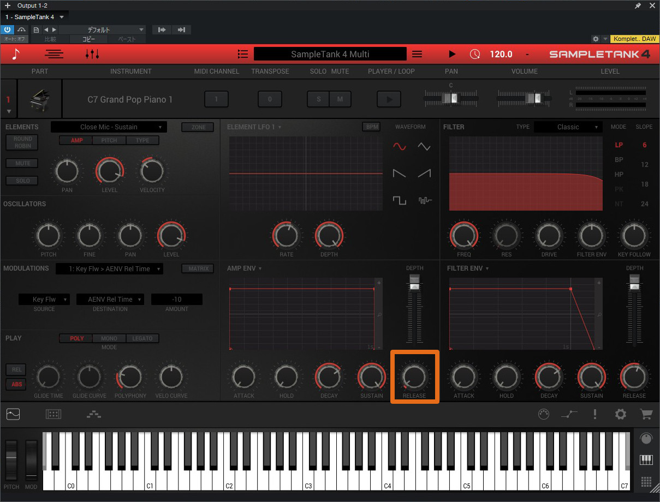Select MONO play mode
Image resolution: width=660 pixels, height=502 pixels.
pyautogui.click(x=109, y=338)
